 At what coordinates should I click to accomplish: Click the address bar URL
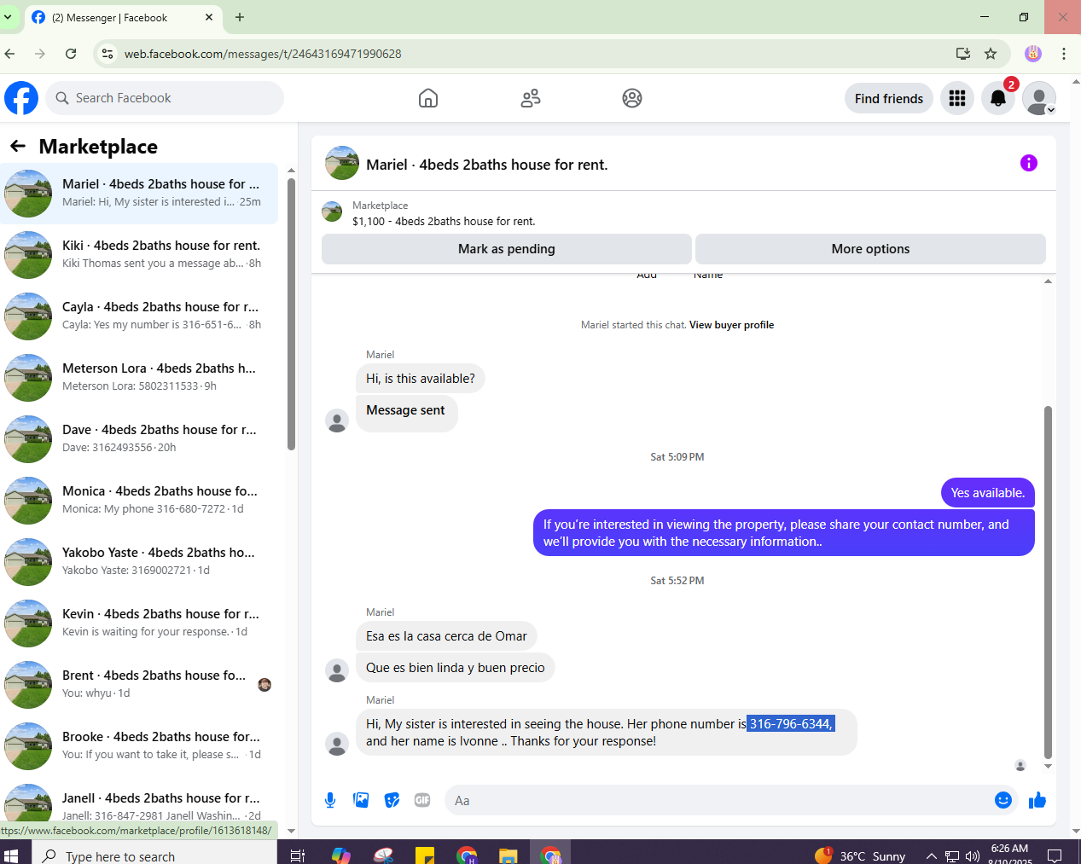[x=263, y=54]
